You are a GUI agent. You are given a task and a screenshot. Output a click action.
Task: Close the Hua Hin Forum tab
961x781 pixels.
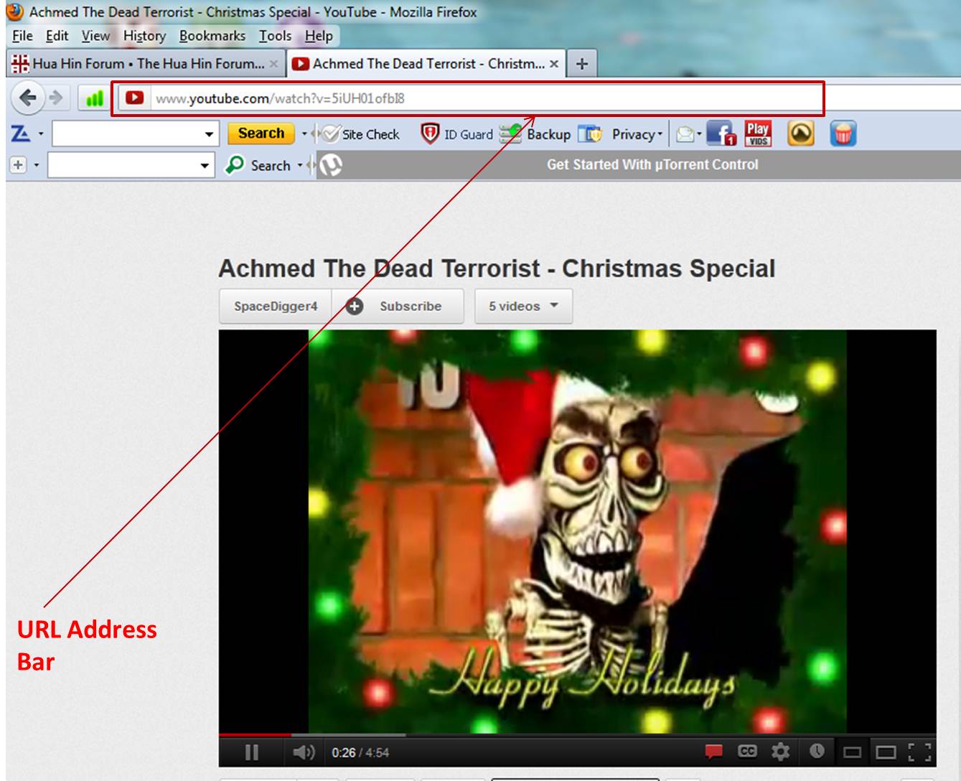[273, 64]
